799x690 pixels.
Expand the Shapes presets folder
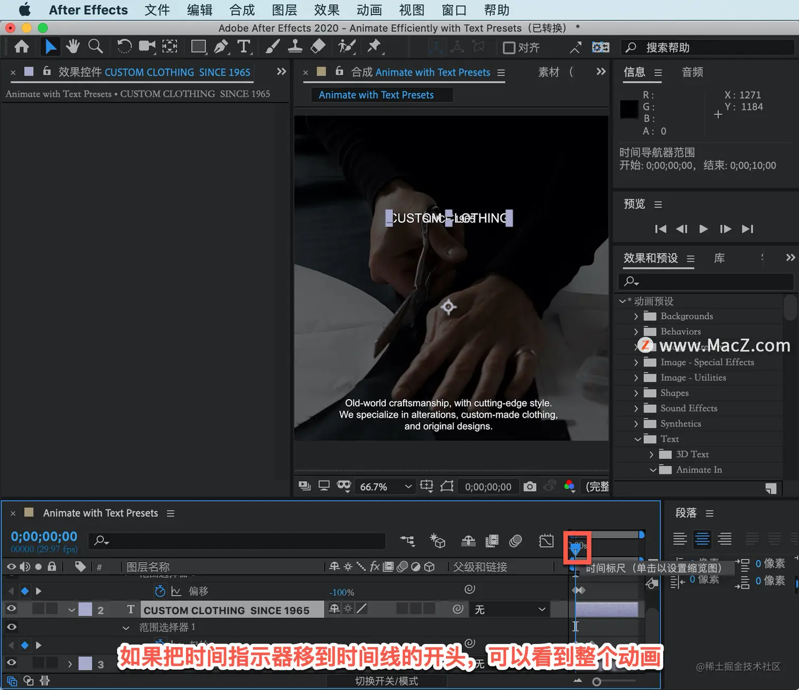(x=636, y=393)
